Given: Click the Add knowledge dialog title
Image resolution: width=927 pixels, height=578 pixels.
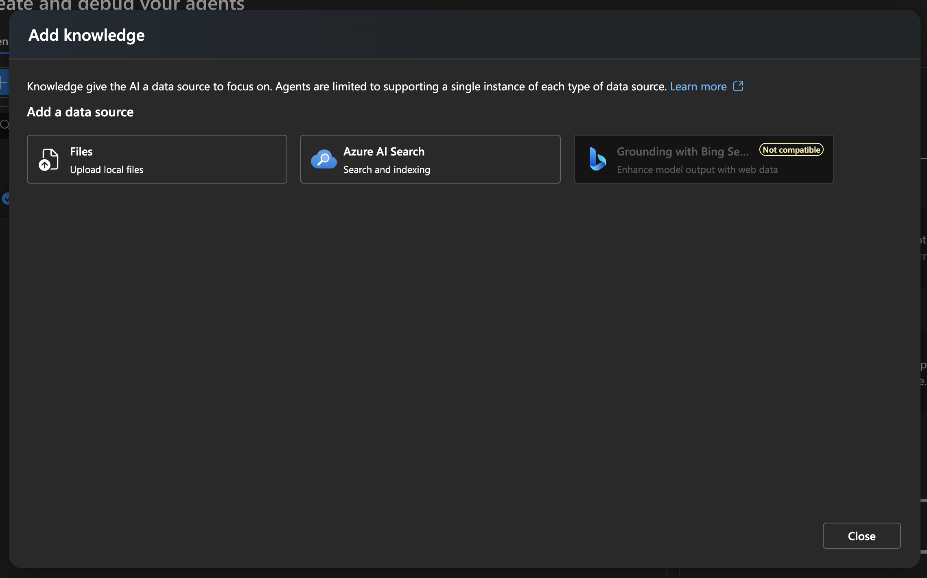Looking at the screenshot, I should 87,35.
